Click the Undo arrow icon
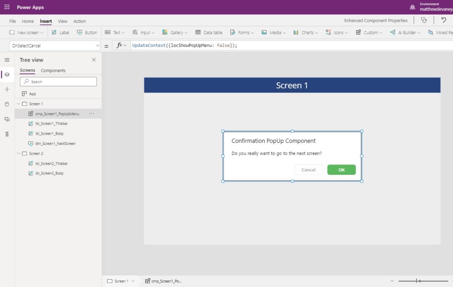 (x=443, y=20)
